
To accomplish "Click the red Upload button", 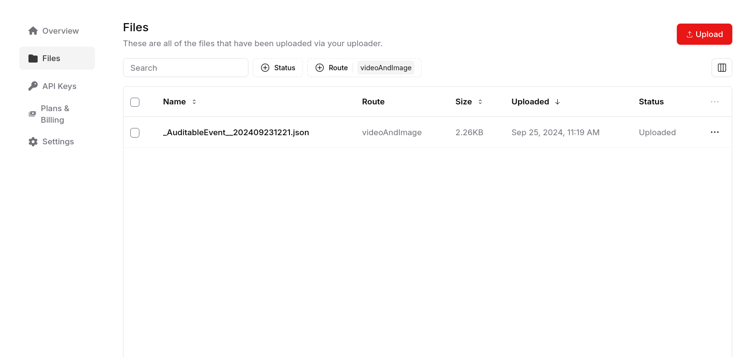I will tap(704, 34).
